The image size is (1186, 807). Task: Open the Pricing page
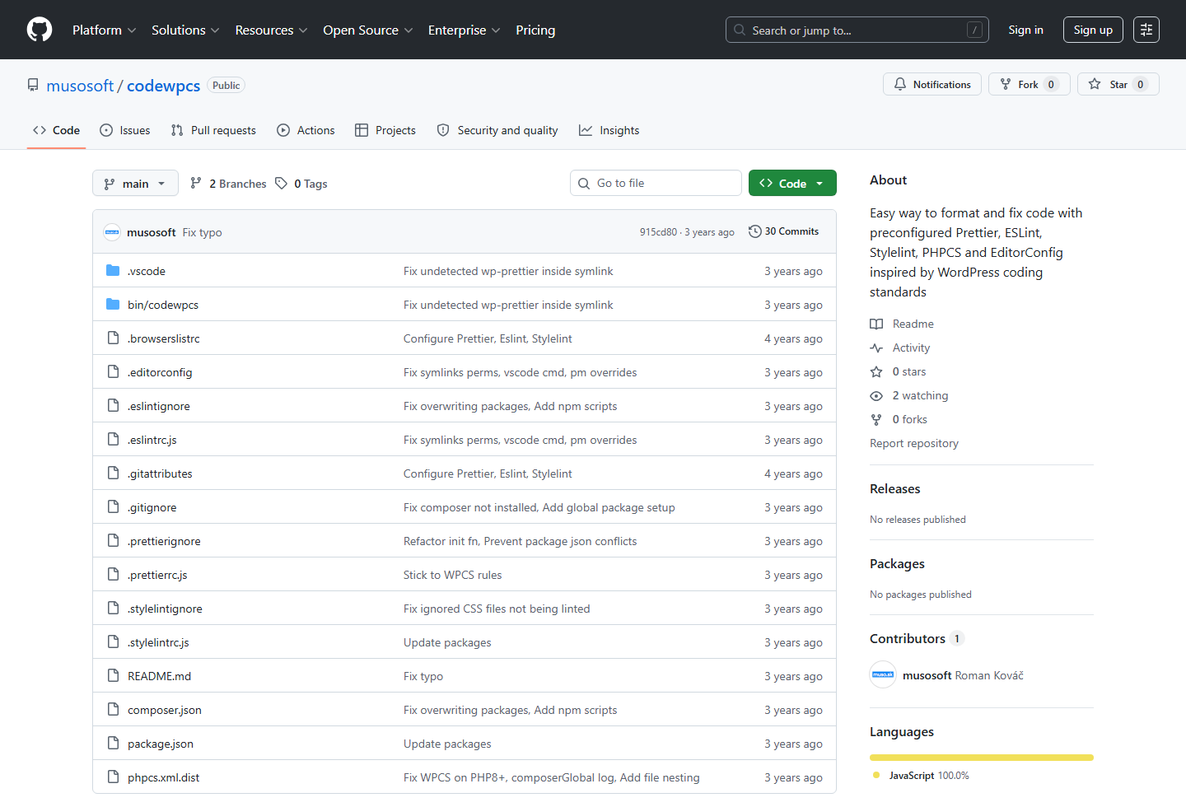tap(535, 30)
